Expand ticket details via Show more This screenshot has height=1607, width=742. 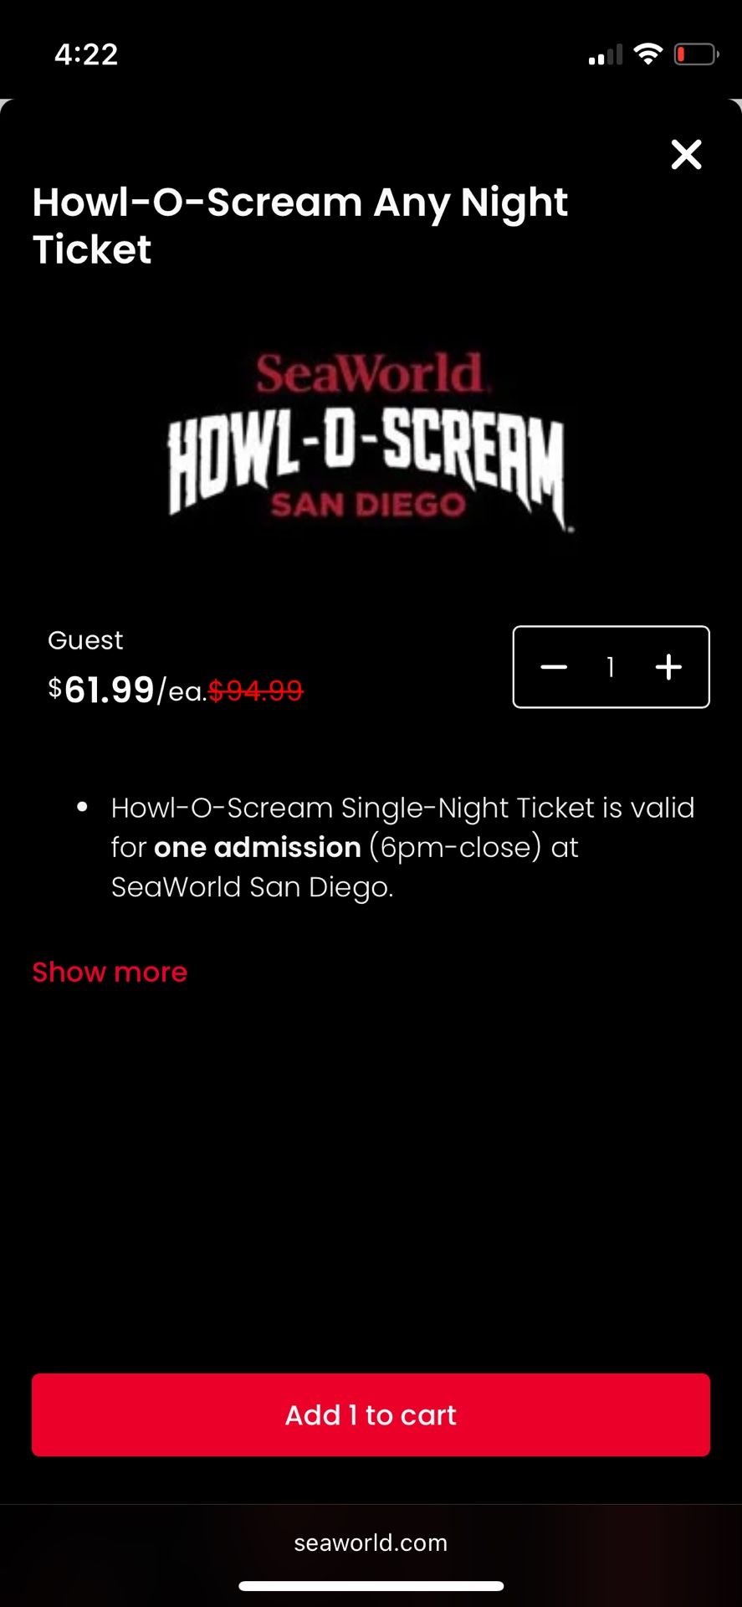(109, 971)
